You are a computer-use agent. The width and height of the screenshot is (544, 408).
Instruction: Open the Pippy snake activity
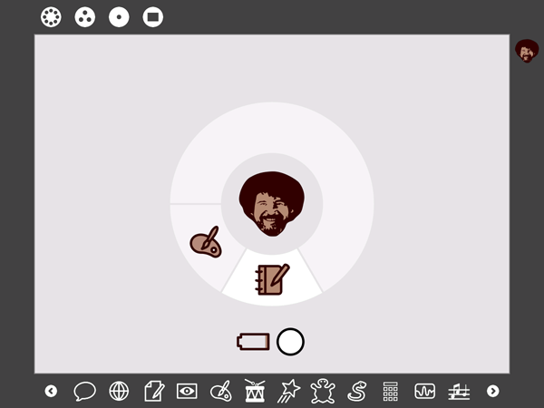[x=357, y=391]
